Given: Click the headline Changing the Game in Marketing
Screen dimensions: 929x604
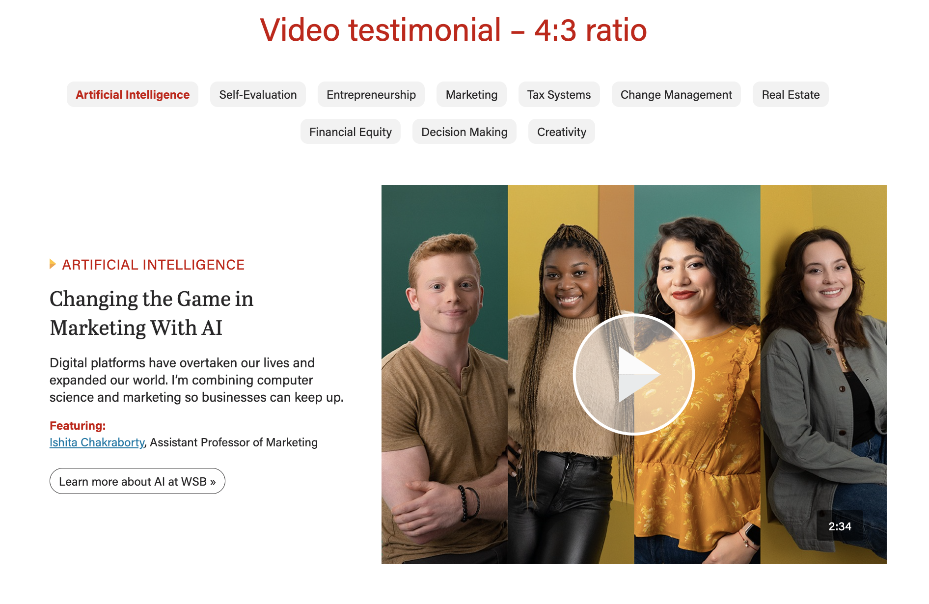Looking at the screenshot, I should pos(152,313).
